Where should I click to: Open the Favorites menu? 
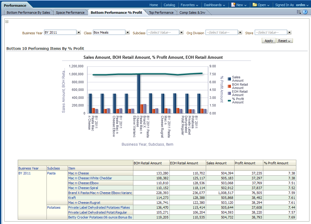coord(189,5)
